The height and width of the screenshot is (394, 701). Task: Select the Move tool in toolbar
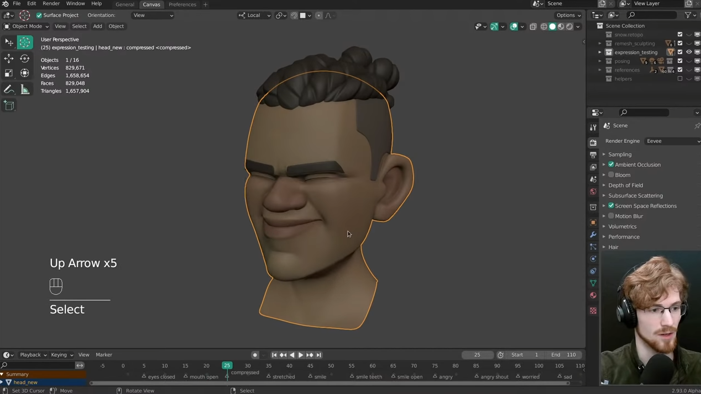click(x=9, y=58)
